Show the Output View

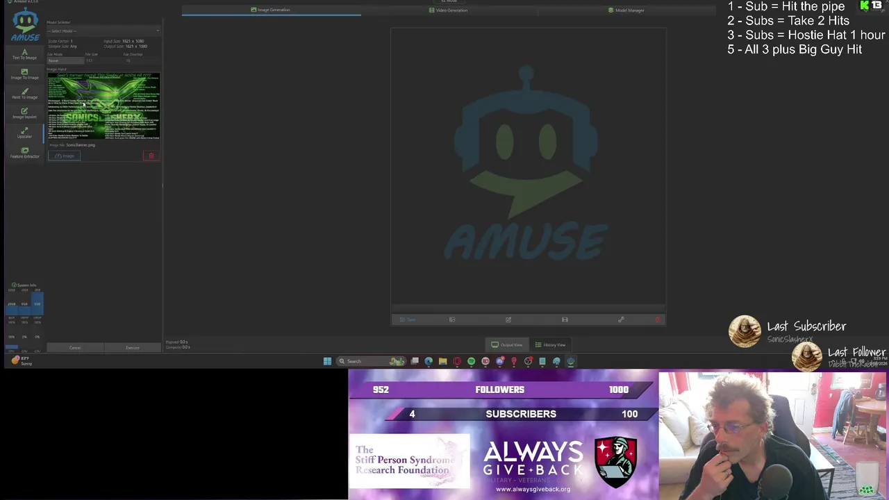coord(507,344)
